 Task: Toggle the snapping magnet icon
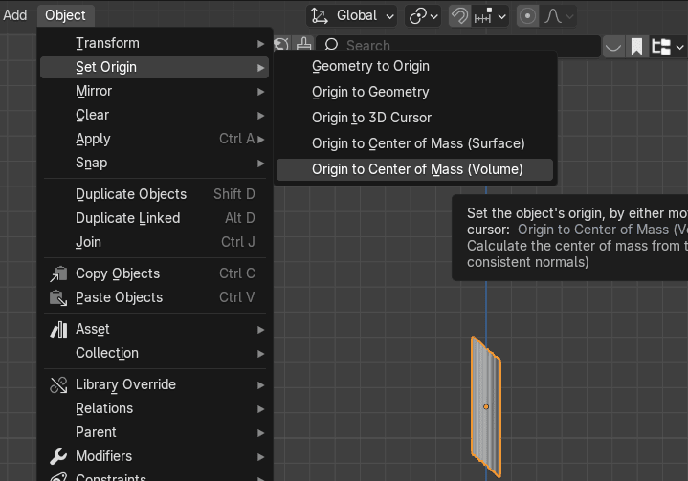(x=459, y=16)
